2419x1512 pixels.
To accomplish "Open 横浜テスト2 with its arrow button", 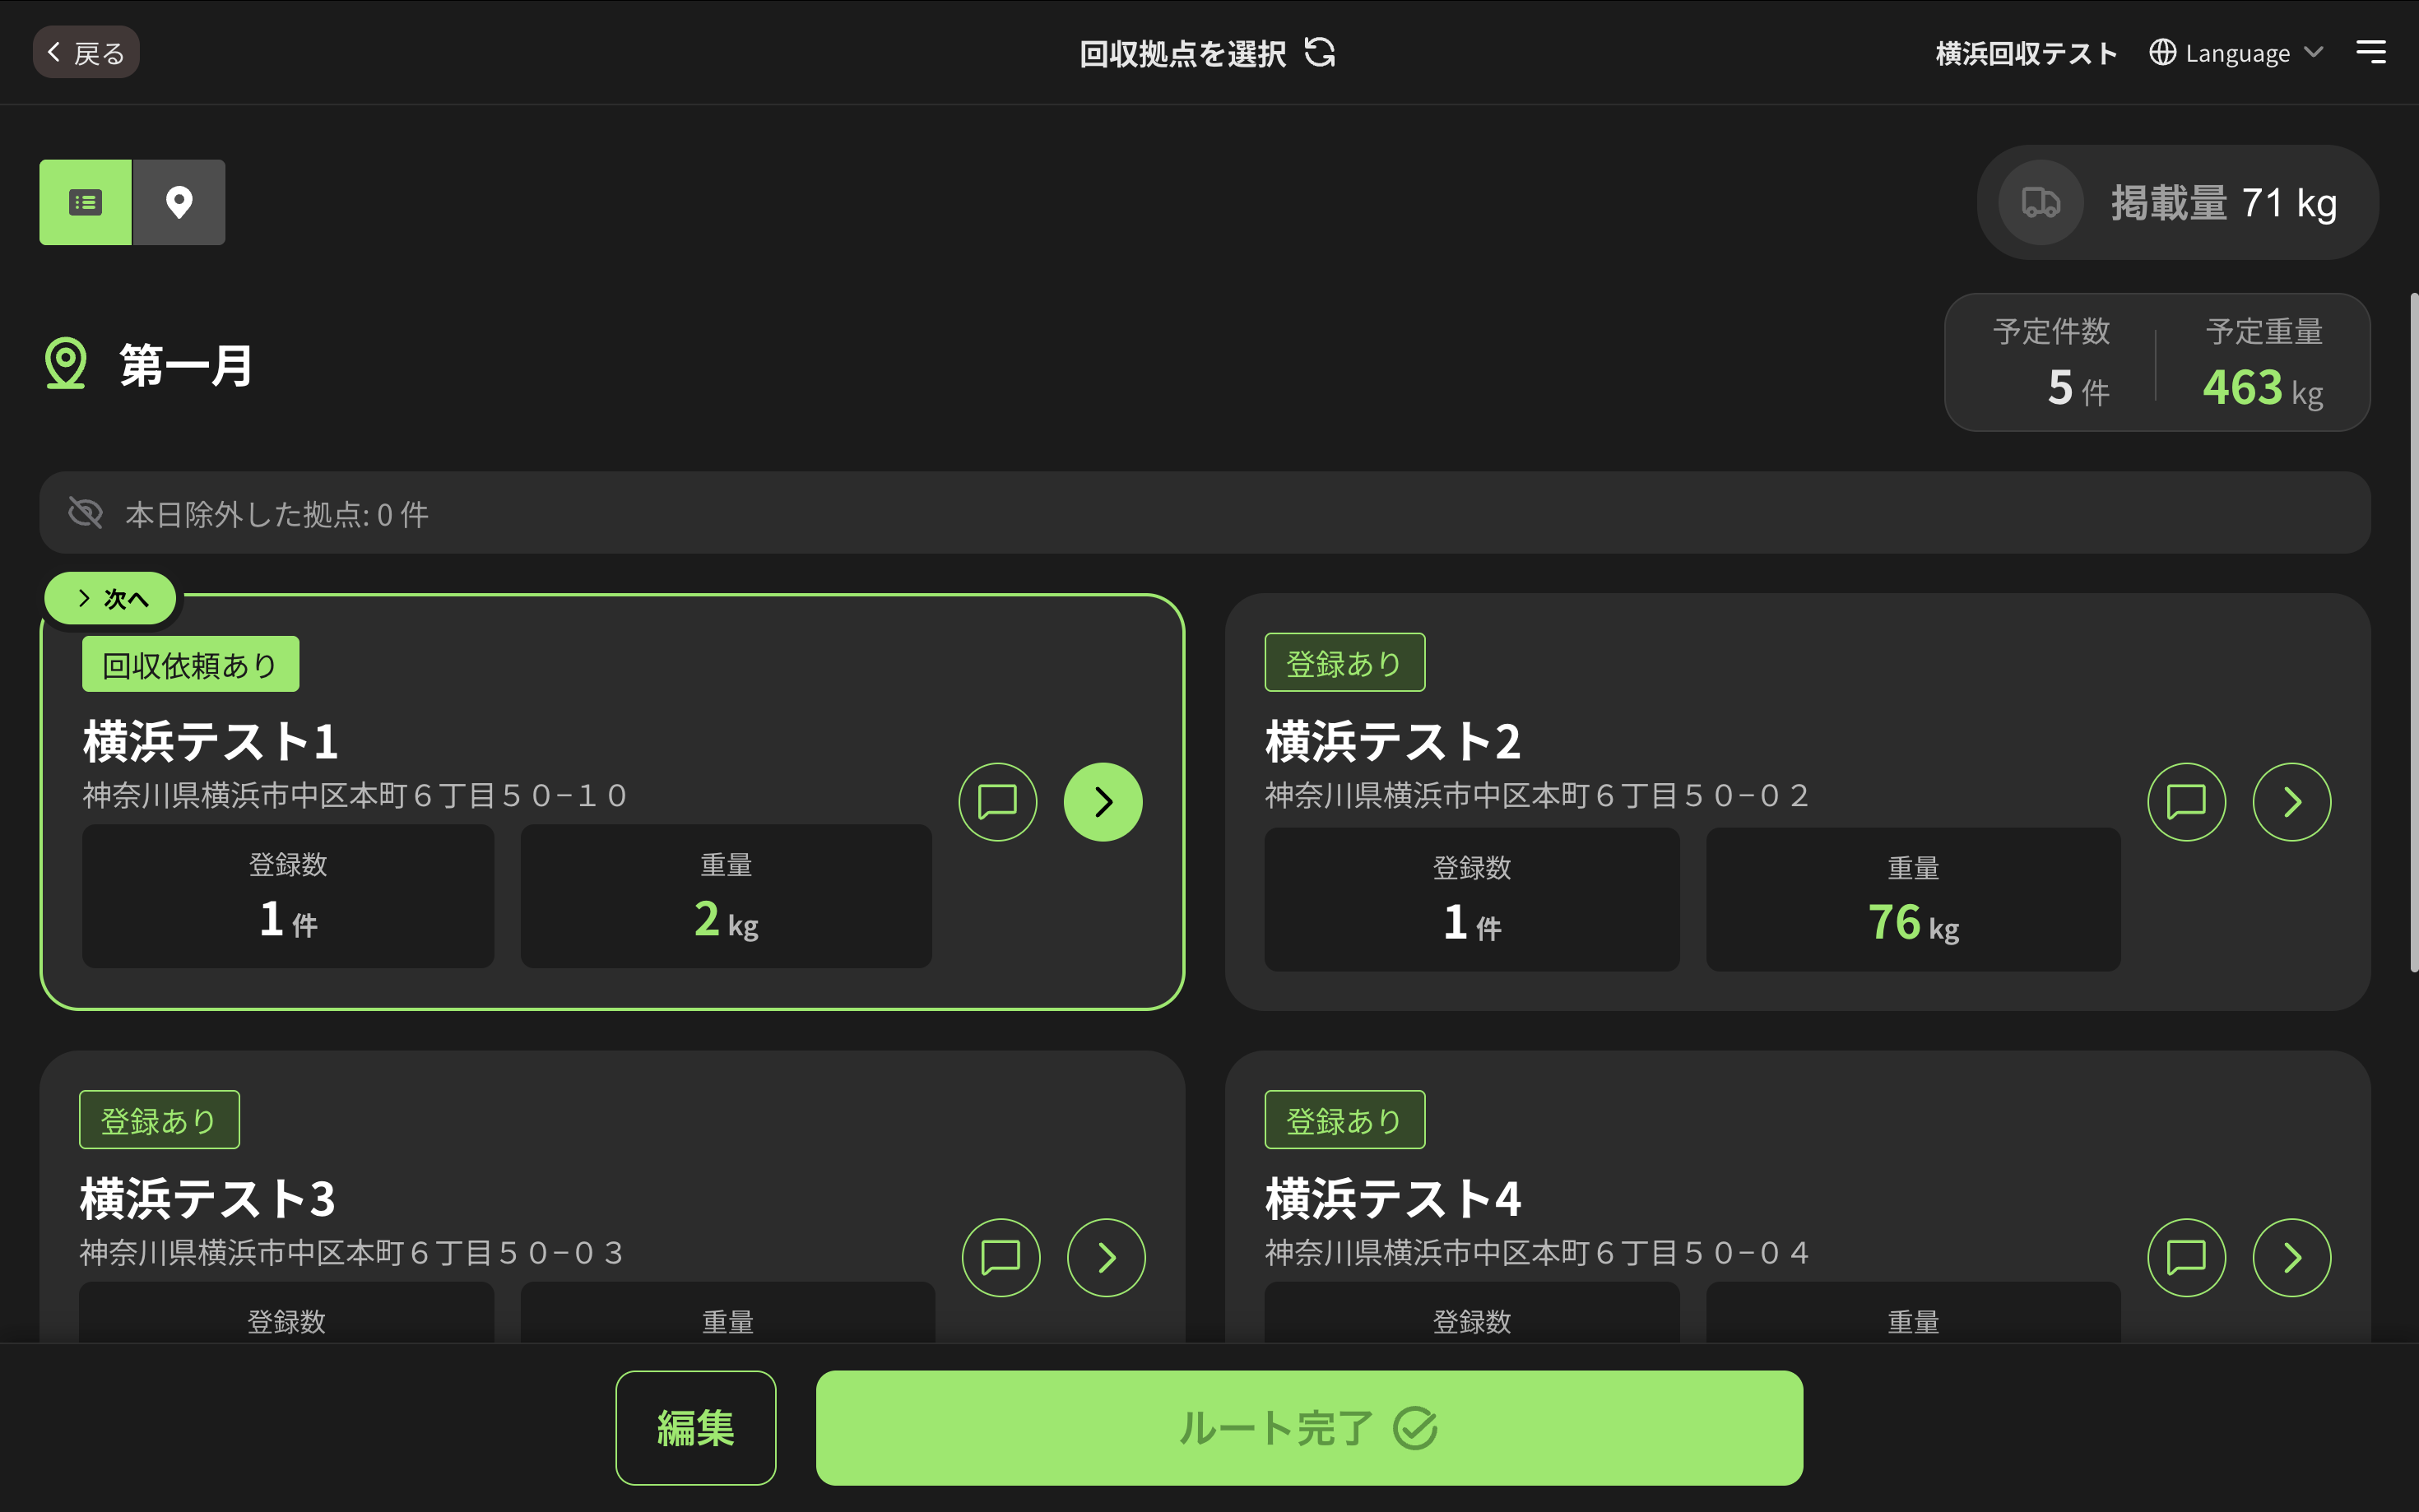I will point(2292,802).
